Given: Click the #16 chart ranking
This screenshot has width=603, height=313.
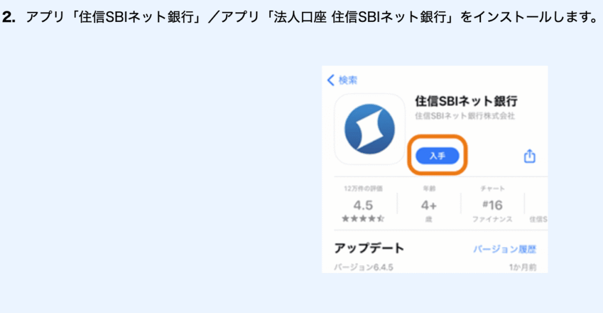Looking at the screenshot, I should pyautogui.click(x=492, y=205).
